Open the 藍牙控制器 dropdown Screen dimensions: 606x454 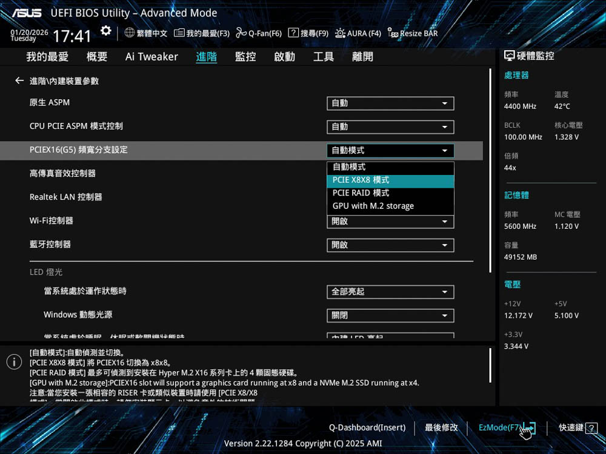click(x=390, y=245)
